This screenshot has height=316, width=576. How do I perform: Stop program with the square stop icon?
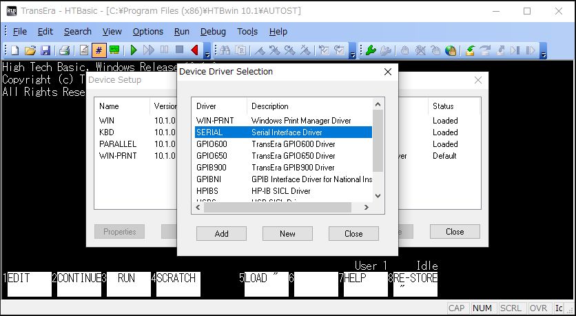point(179,50)
